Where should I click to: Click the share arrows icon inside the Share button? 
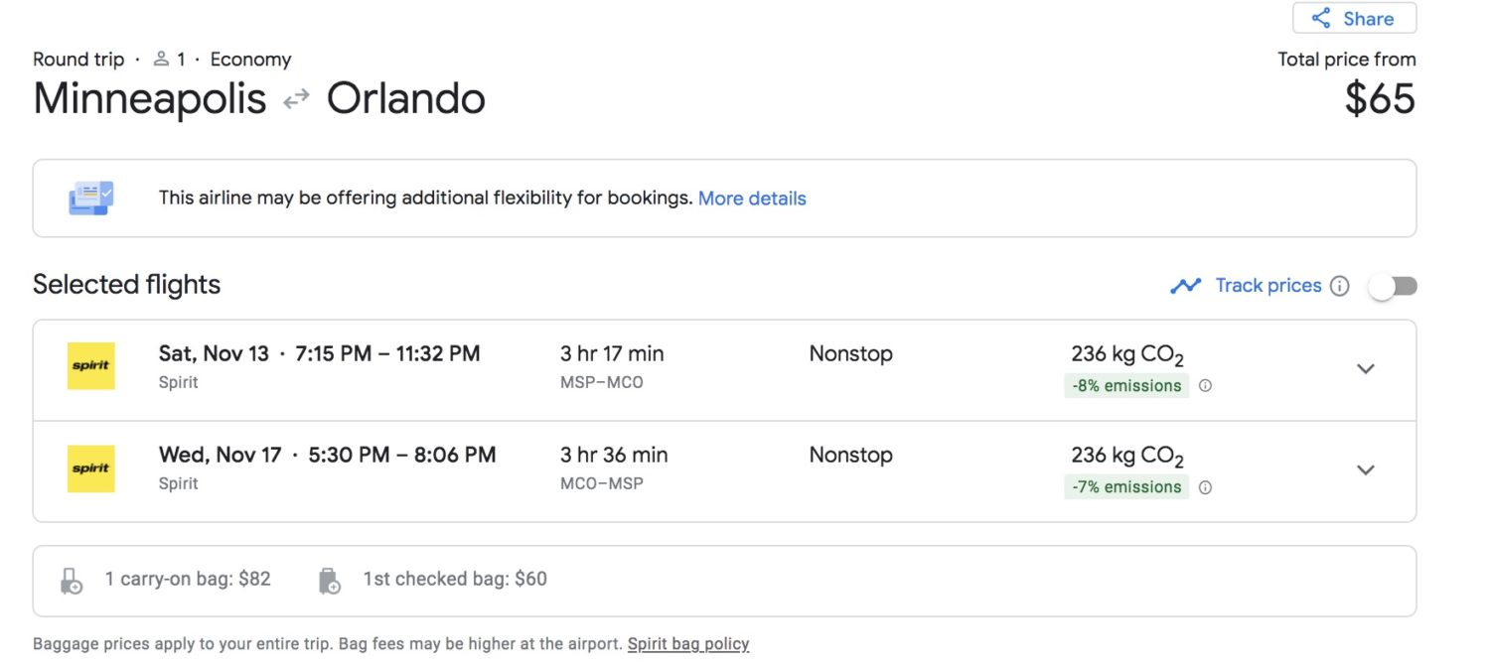[x=1321, y=18]
